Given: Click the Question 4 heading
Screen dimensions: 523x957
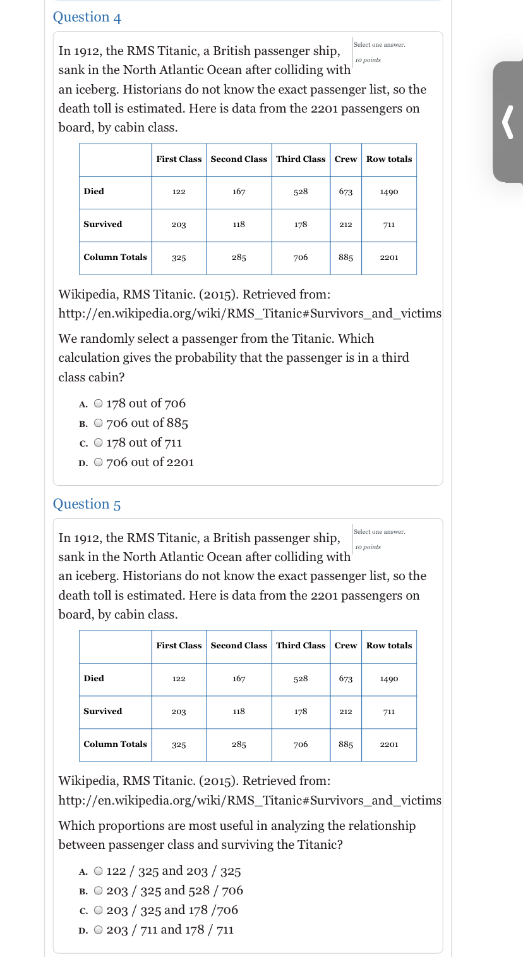Looking at the screenshot, I should point(87,17).
